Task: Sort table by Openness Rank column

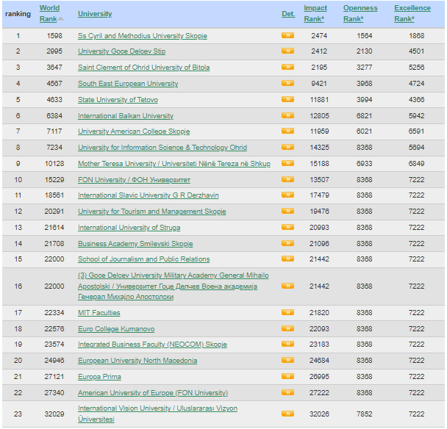Action: (360, 13)
